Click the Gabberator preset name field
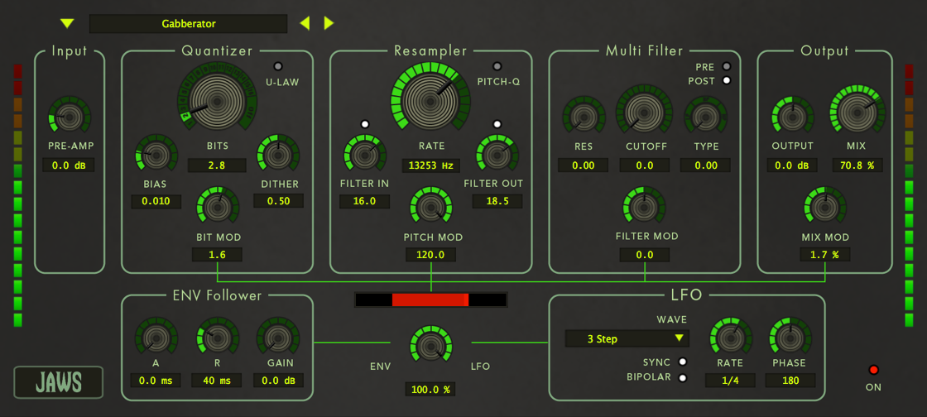 pos(188,24)
